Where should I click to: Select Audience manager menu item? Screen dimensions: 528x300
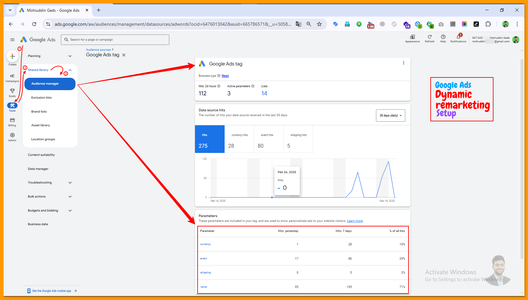[x=50, y=84]
